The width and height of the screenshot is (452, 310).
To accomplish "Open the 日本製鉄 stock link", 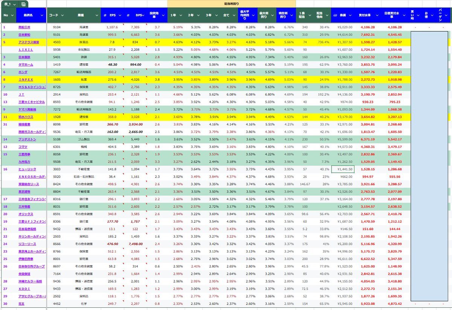I will point(24,57).
